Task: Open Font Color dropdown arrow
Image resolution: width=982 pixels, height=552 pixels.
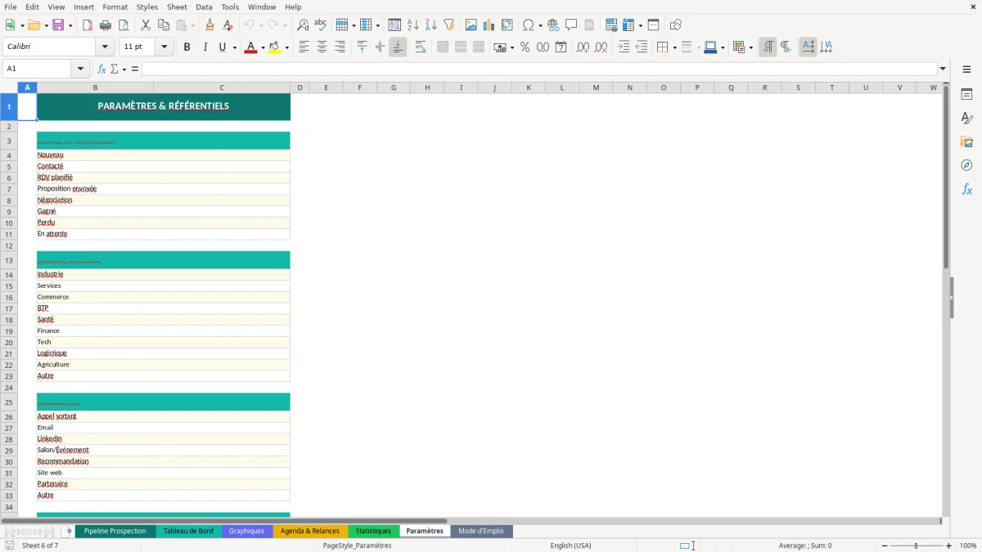Action: pos(262,47)
